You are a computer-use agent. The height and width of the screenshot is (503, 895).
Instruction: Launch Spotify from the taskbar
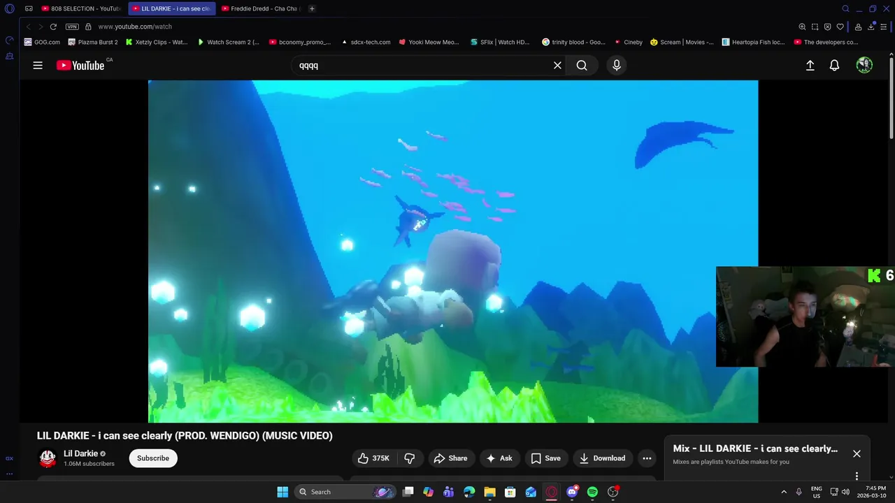[x=592, y=492]
